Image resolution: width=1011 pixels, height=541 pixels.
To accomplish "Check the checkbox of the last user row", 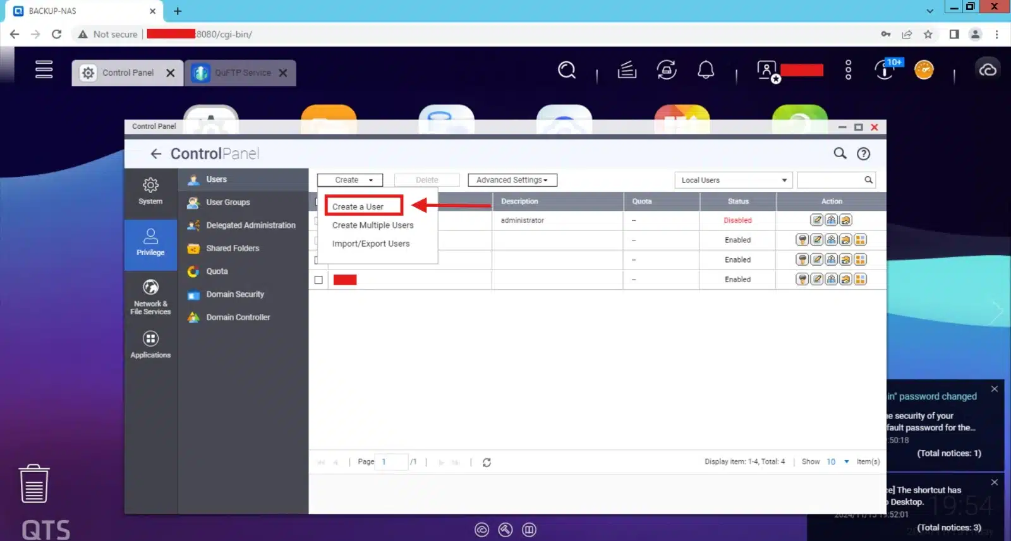I will tap(318, 280).
